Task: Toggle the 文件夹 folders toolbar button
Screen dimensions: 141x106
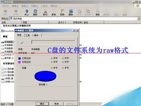Action: (106, 15)
